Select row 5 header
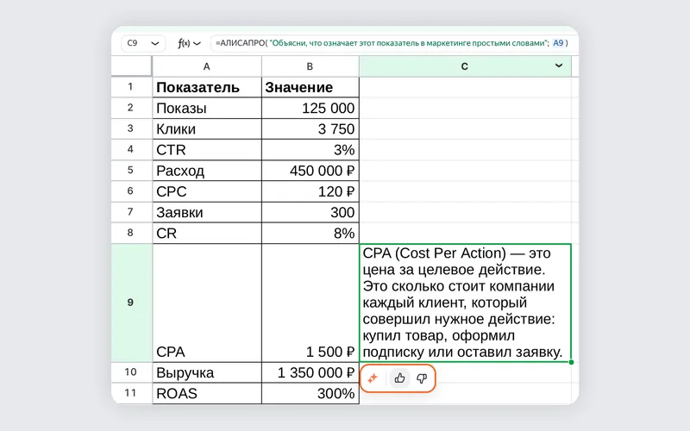The image size is (690, 431). (x=131, y=170)
